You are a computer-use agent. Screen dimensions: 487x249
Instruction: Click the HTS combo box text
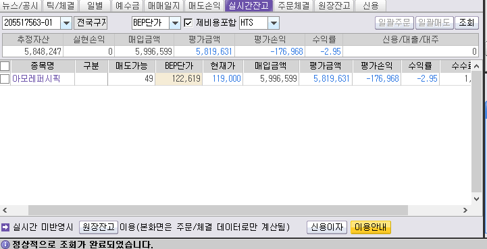[x=253, y=24]
